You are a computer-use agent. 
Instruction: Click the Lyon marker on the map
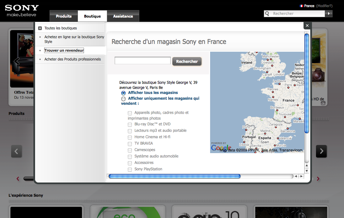coord(298,105)
